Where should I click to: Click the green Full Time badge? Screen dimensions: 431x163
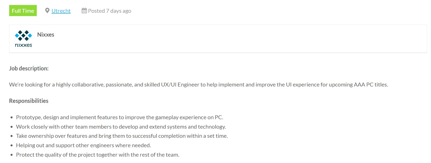pos(23,11)
